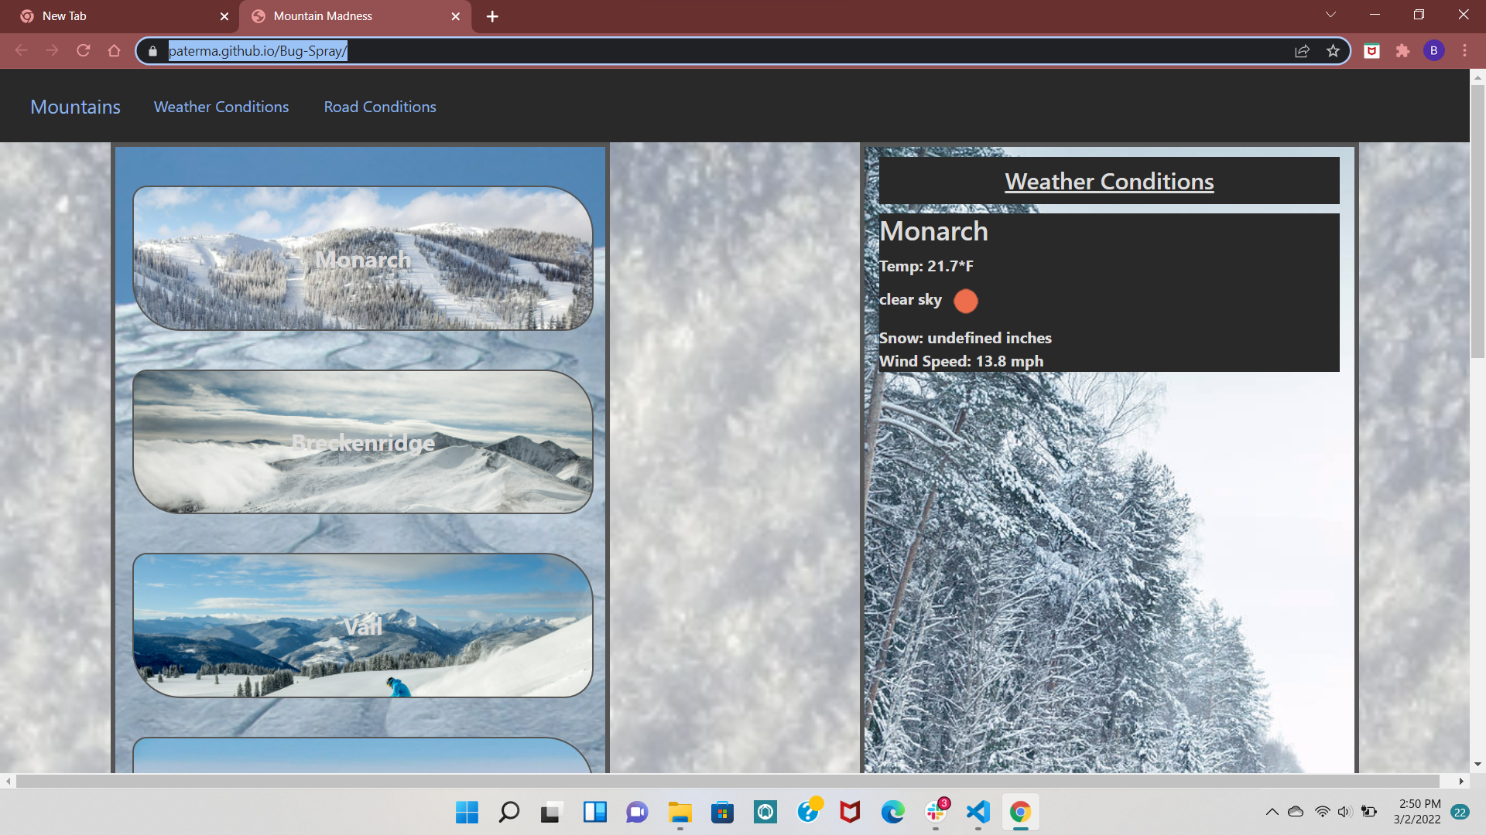Bookmark this tab with the star icon
Screen dimensions: 1486x835
tap(1333, 51)
